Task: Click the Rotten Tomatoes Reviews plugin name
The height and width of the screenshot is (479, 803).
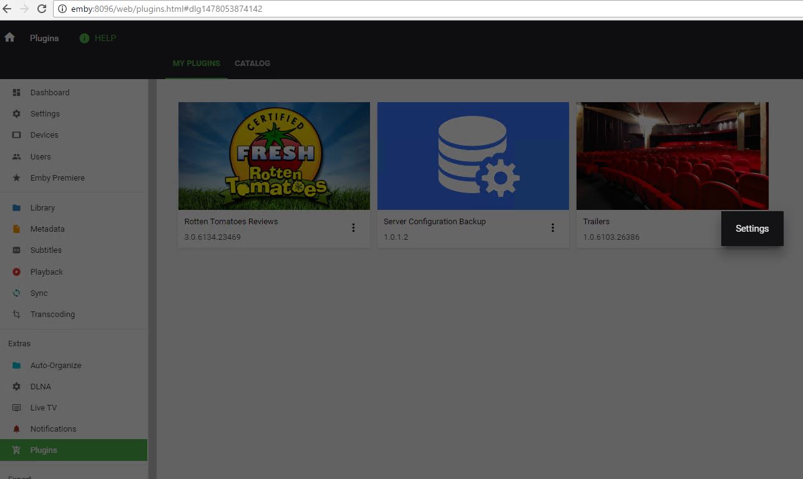Action: 231,222
